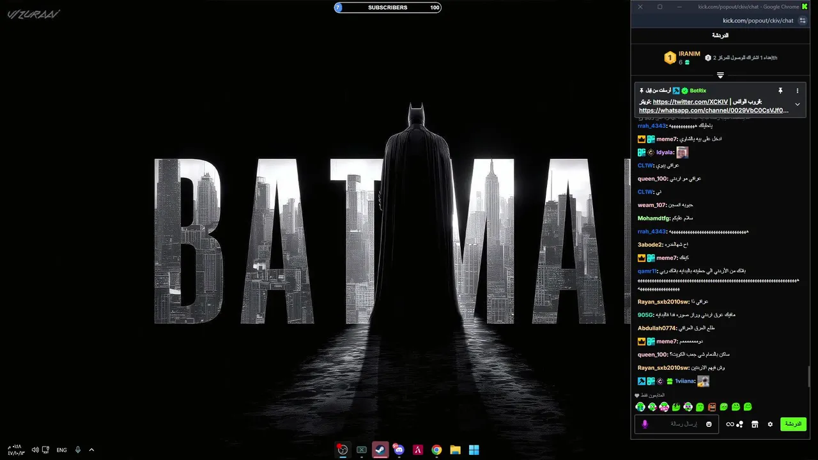Open chat settings gear icon
Image resolution: width=818 pixels, height=460 pixels.
[770, 424]
